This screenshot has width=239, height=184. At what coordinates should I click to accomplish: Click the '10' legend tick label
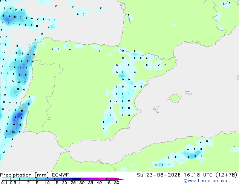(47, 182)
